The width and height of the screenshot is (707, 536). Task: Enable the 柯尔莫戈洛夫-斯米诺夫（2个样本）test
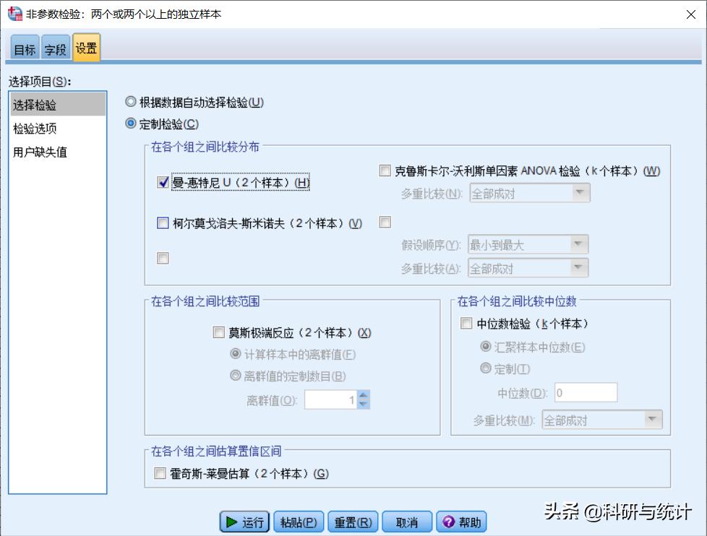pyautogui.click(x=163, y=223)
